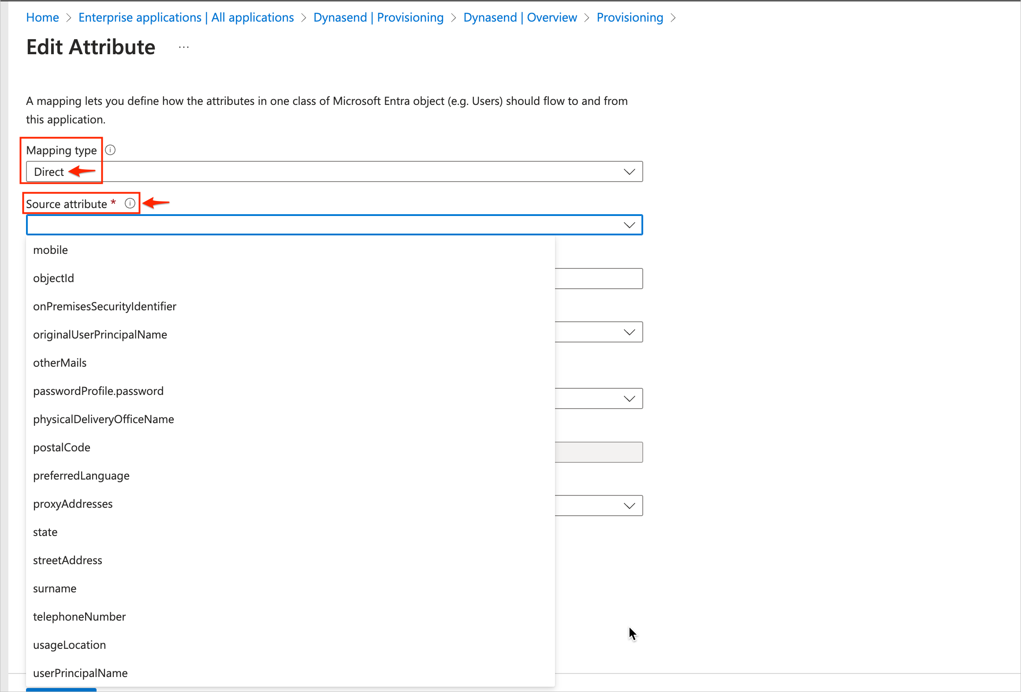Select mobile from the source attribute list
The height and width of the screenshot is (692, 1021).
point(50,249)
